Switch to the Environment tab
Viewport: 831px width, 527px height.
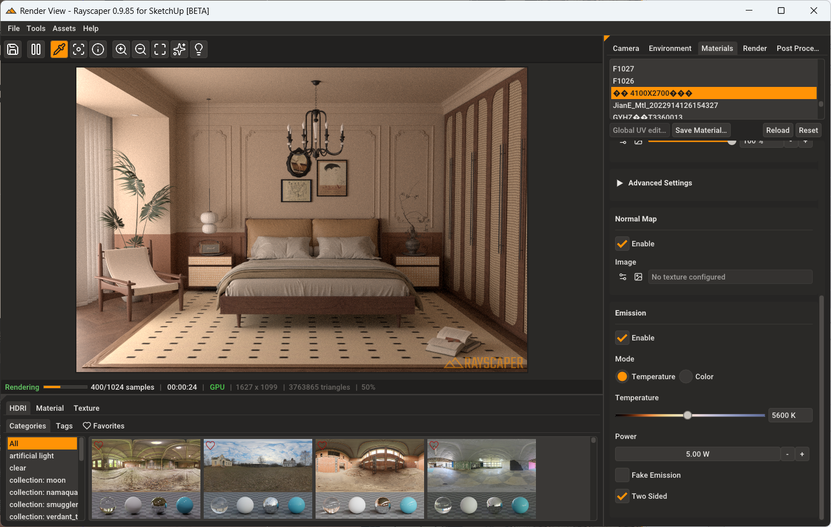click(670, 48)
